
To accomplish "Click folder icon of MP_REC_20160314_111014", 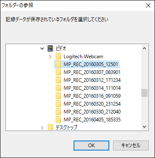I will click(58, 88).
